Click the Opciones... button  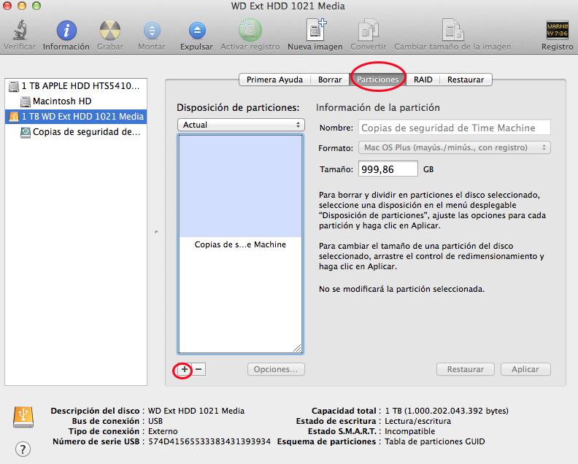[275, 370]
